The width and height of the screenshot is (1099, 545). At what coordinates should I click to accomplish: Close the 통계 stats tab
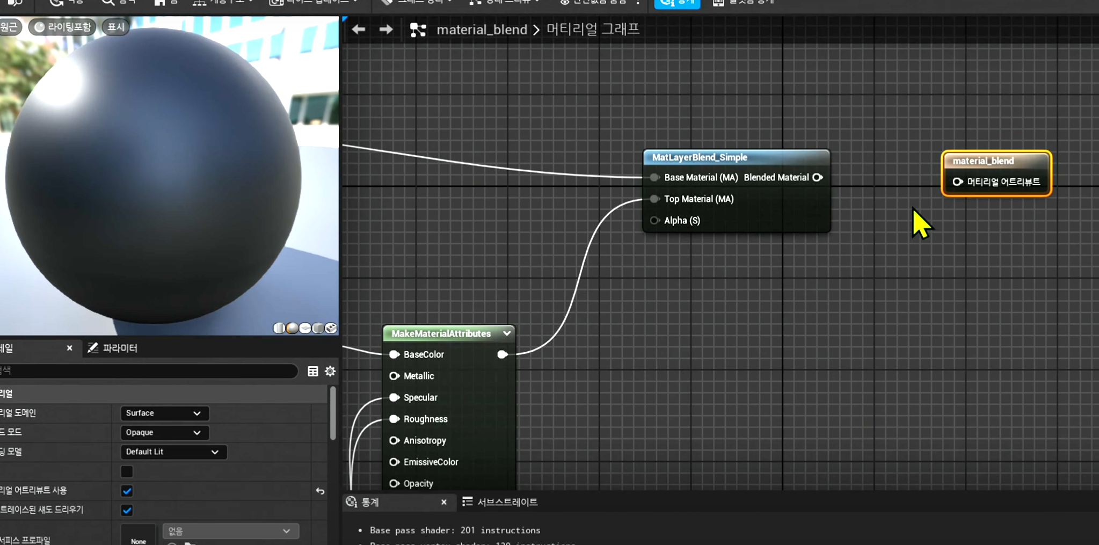pyautogui.click(x=444, y=502)
